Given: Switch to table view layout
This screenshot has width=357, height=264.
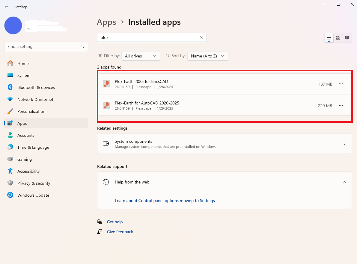Looking at the screenshot, I should coord(347,38).
